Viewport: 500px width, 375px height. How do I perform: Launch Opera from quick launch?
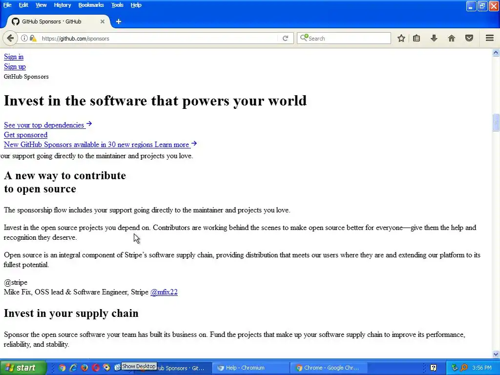pos(96,368)
